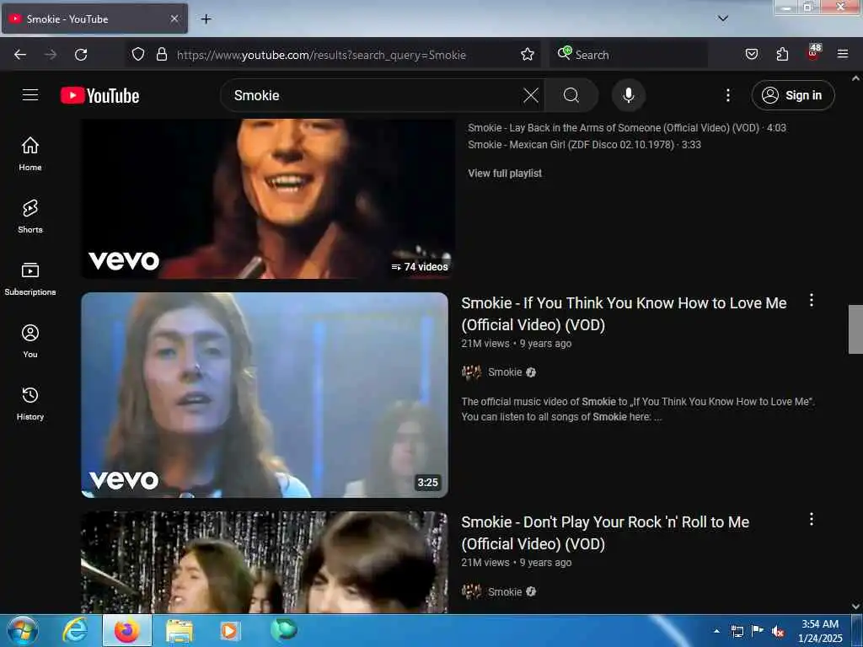Start voice search with microphone

click(x=629, y=95)
